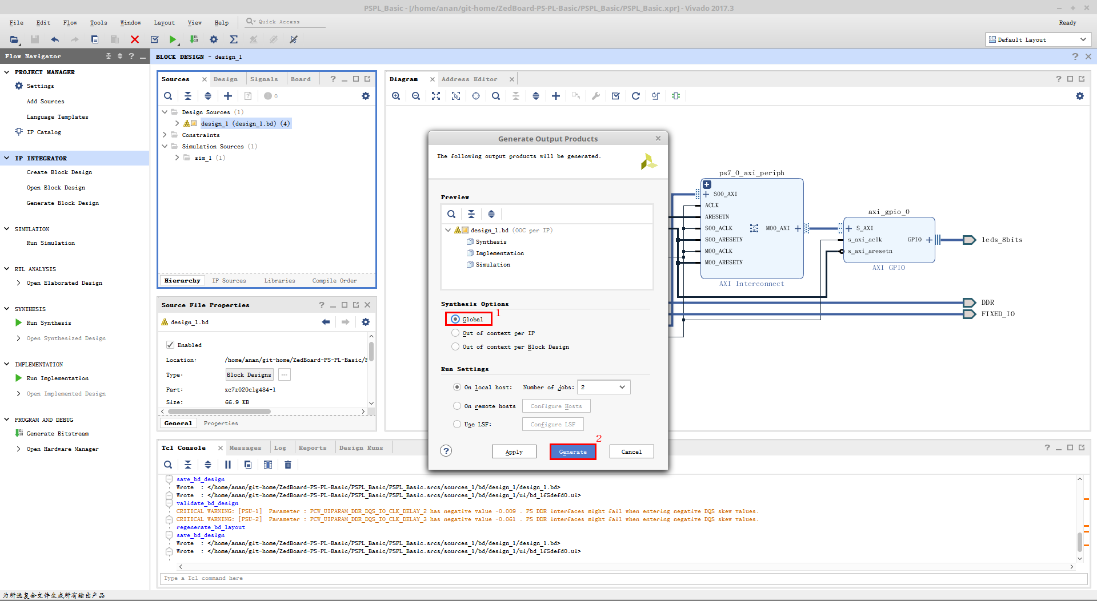This screenshot has height=601, width=1097.
Task: Open Sources panel settings gear
Action: click(366, 96)
